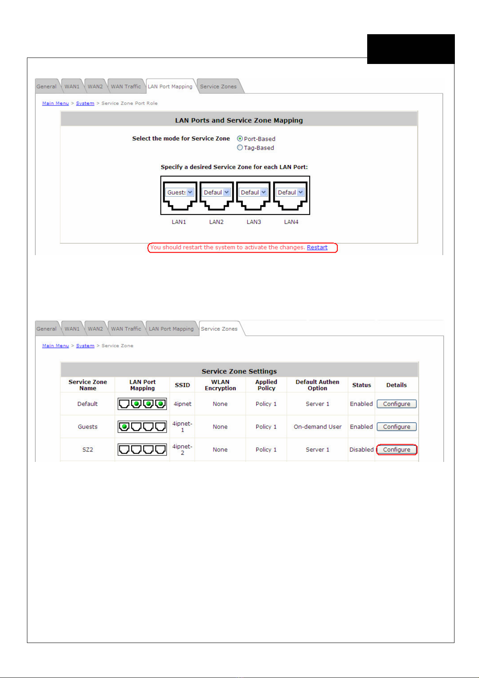
Task: Click the On-demand User cell
Action: [x=318, y=427]
